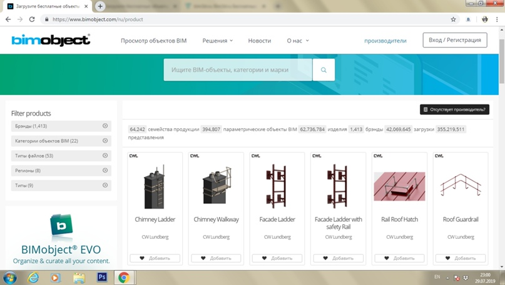Expand the Типы файлов (53) filter
The width and height of the screenshot is (505, 285).
coord(61,156)
